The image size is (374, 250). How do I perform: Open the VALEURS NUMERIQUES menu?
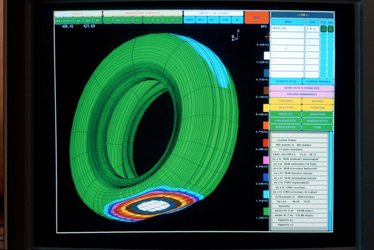pyautogui.click(x=301, y=94)
